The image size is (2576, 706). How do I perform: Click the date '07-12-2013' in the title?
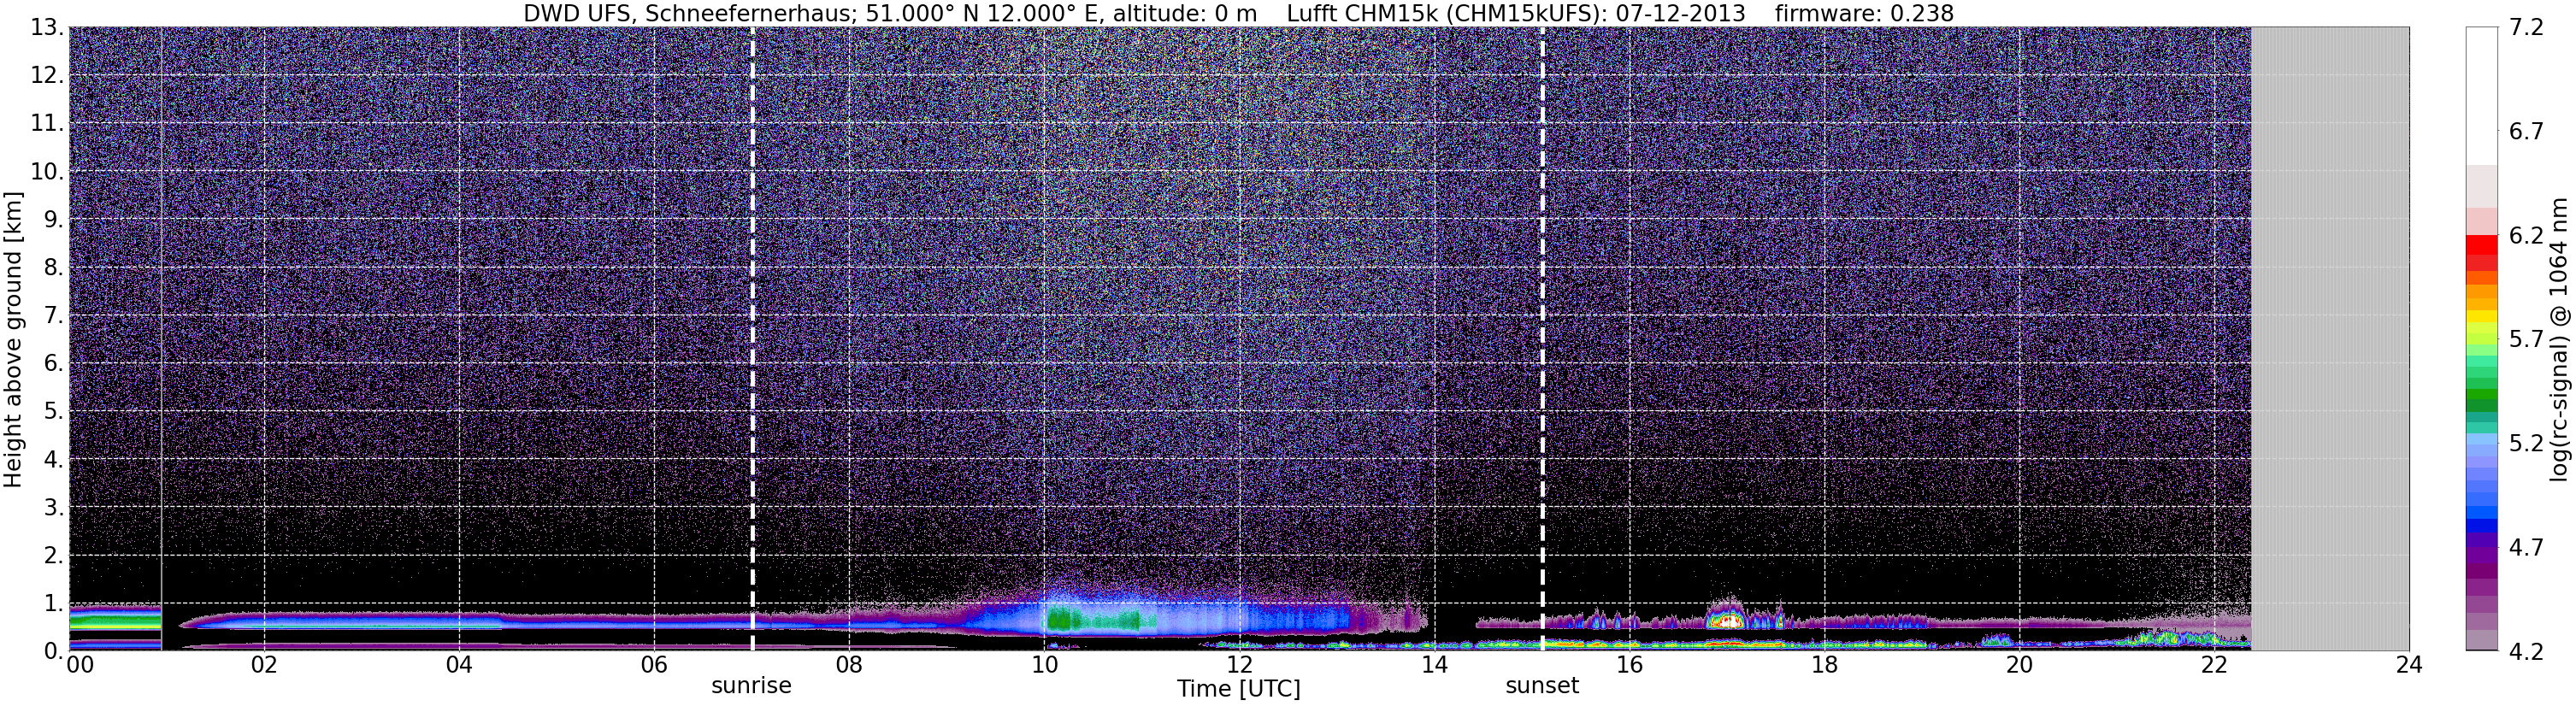pyautogui.click(x=1681, y=13)
